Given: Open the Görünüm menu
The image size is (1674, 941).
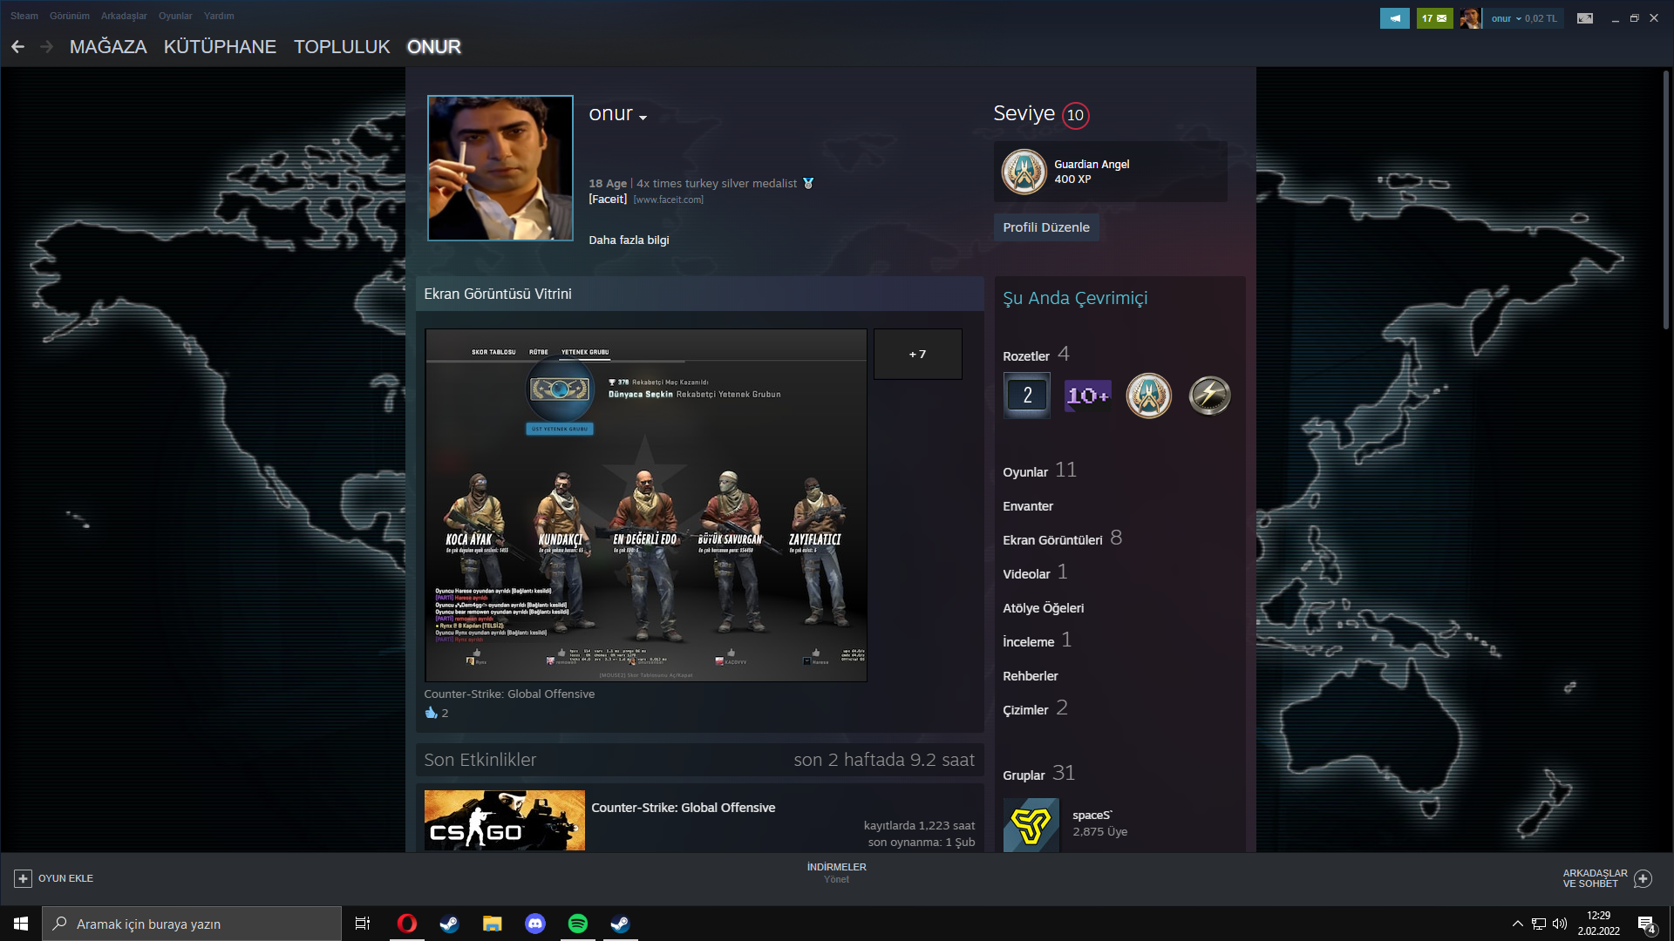Looking at the screenshot, I should (70, 16).
